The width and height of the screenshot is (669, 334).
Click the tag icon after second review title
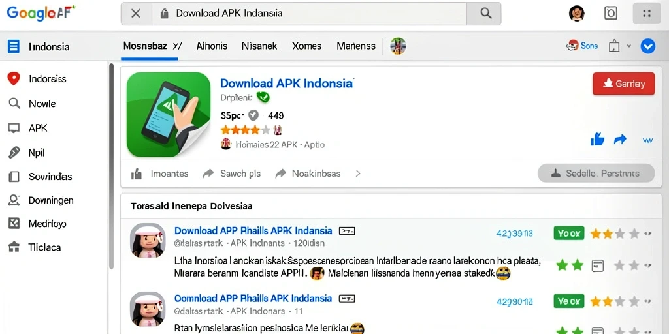tap(347, 299)
